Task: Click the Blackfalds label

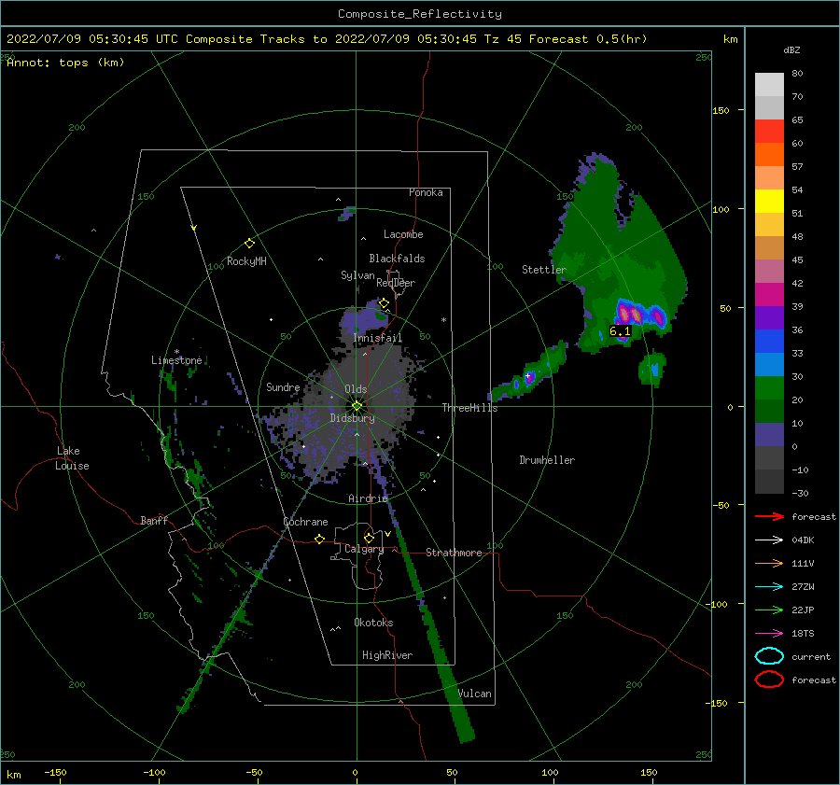Action: [x=397, y=259]
